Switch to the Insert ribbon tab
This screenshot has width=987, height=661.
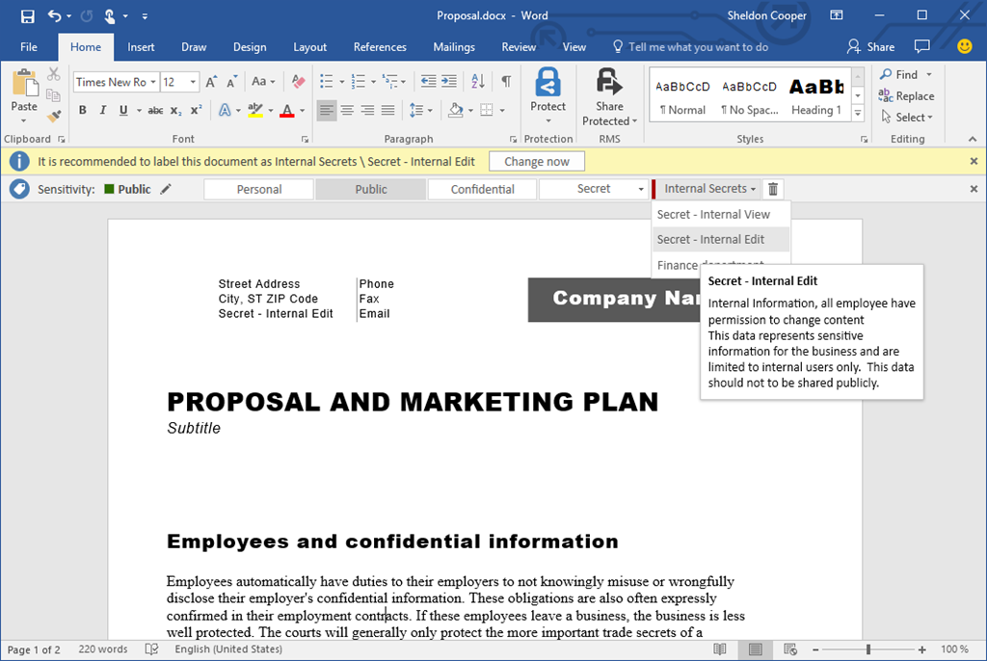coord(141,47)
